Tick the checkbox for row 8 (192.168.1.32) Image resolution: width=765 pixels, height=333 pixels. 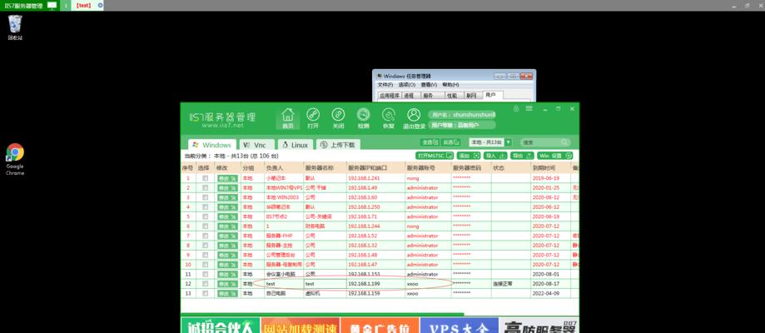click(206, 245)
